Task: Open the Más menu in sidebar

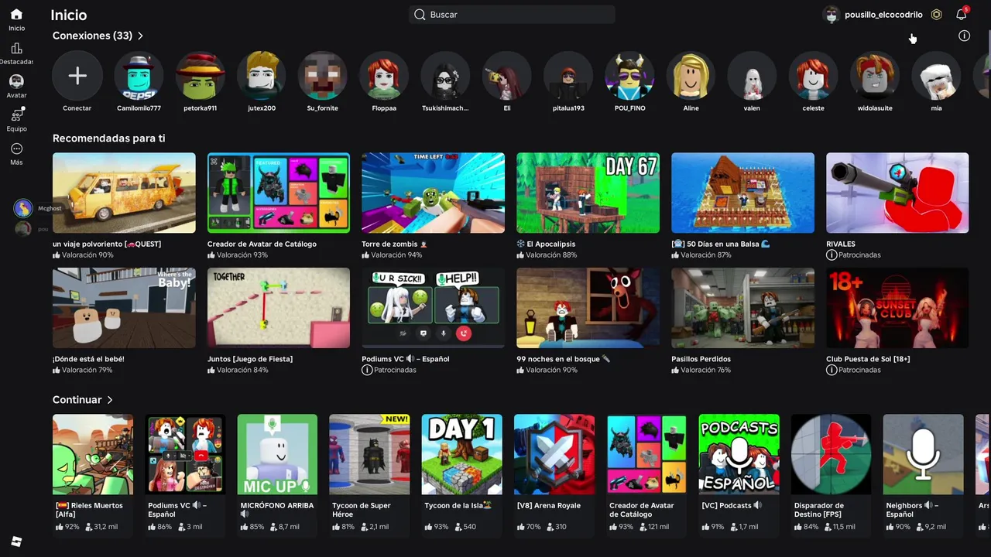Action: (16, 149)
